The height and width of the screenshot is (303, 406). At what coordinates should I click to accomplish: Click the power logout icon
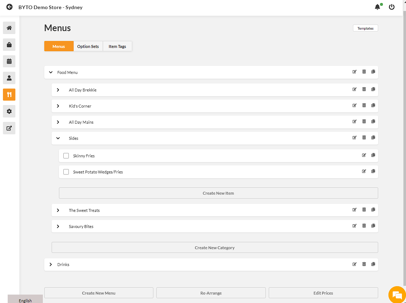tap(391, 7)
